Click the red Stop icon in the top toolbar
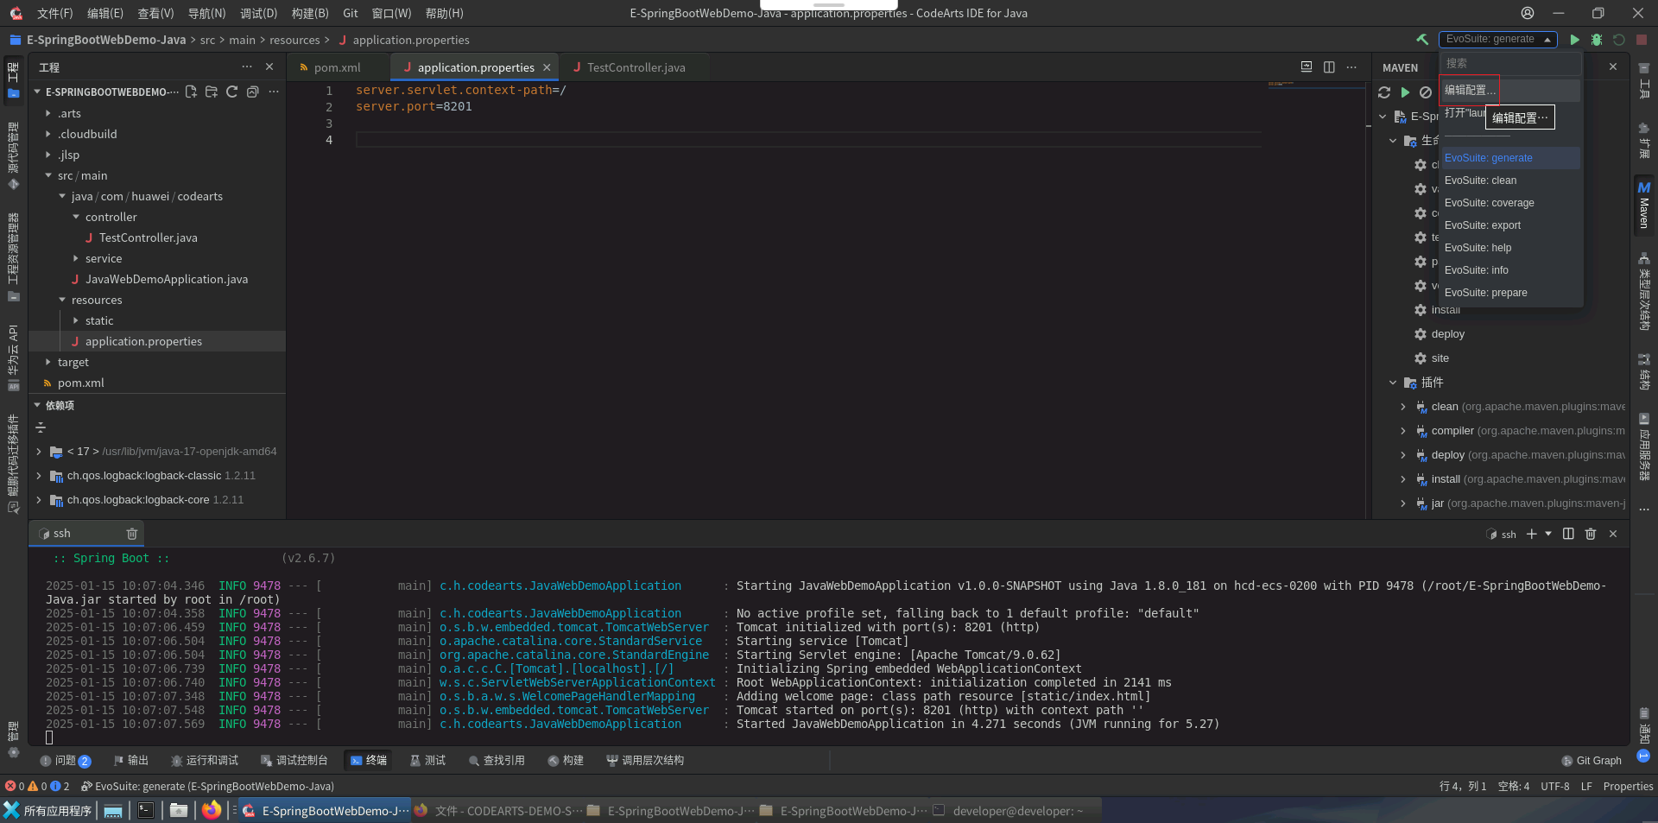1658x823 pixels. pos(1641,40)
